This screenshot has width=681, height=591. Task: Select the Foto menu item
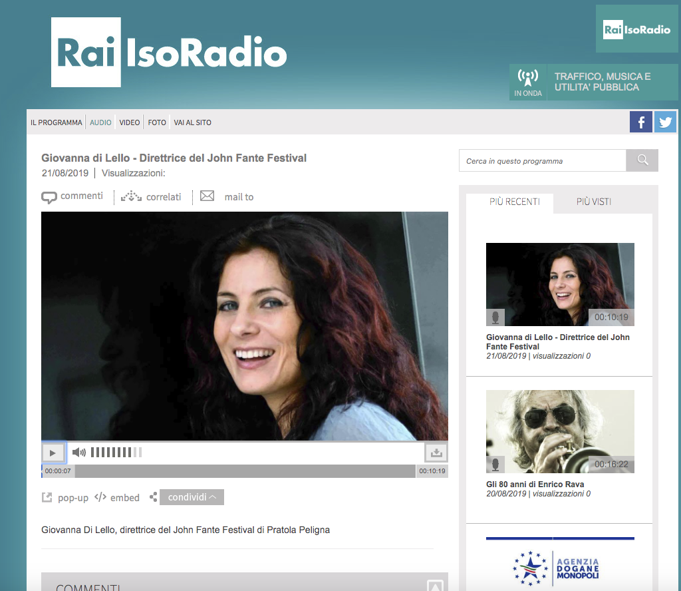[x=157, y=122]
